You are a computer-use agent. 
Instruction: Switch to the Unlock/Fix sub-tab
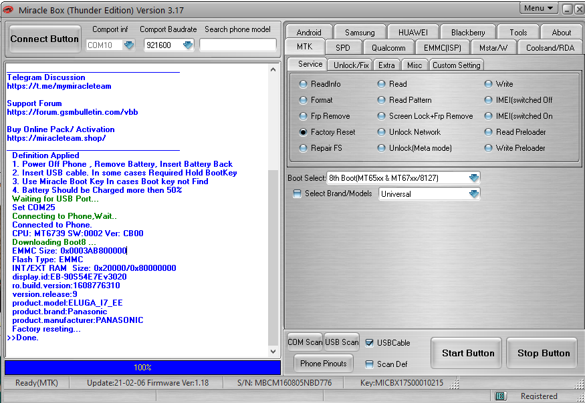coord(351,65)
